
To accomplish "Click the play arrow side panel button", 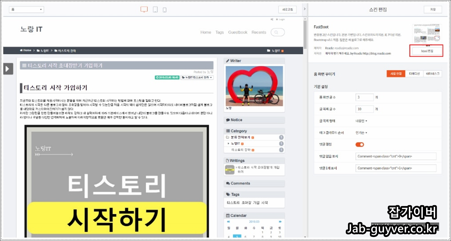I will click(x=8, y=69).
